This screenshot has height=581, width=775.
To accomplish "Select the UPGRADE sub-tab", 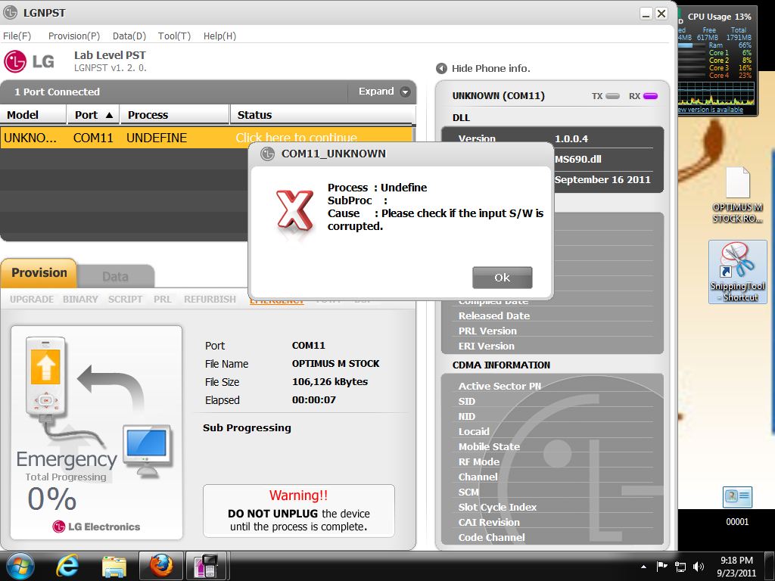I will pyautogui.click(x=32, y=300).
